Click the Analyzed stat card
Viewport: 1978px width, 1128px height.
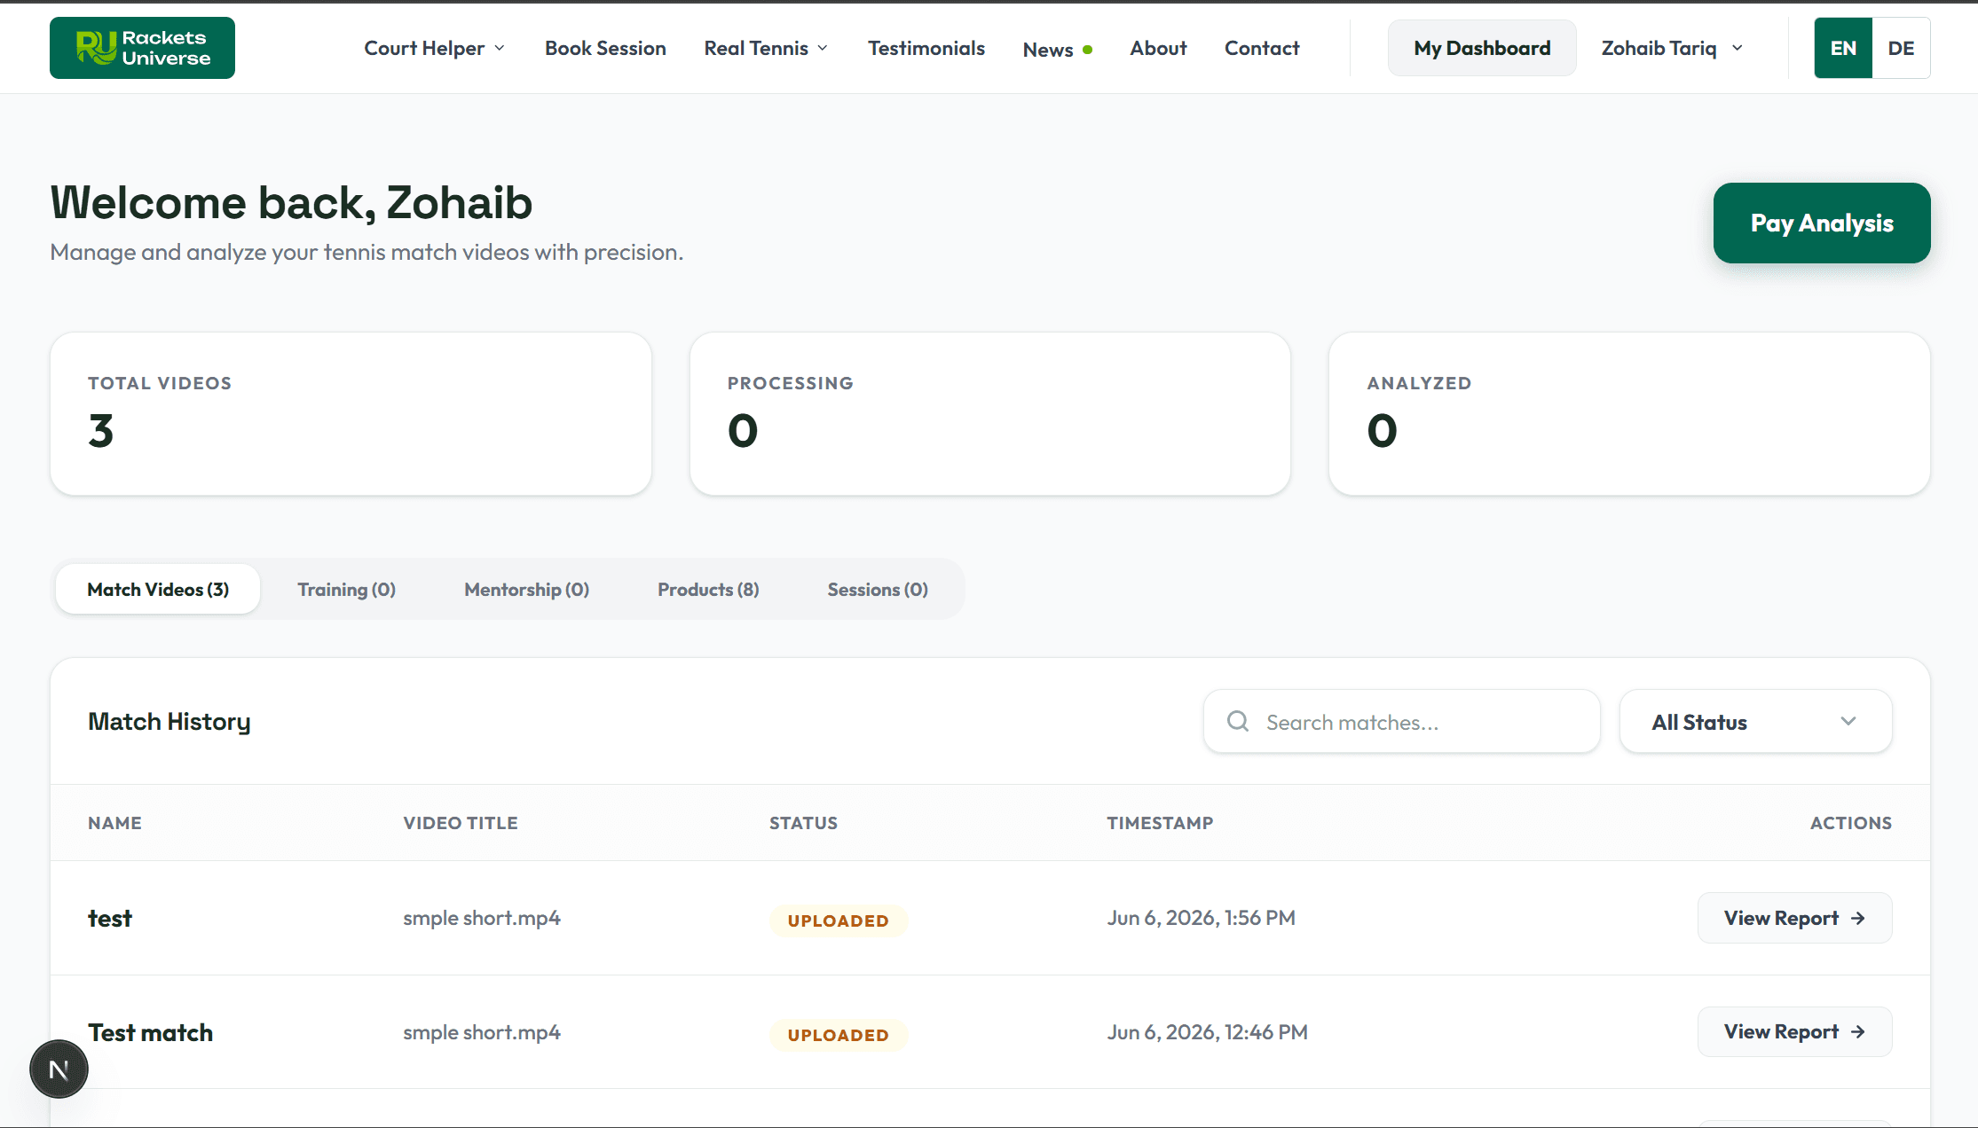tap(1629, 414)
